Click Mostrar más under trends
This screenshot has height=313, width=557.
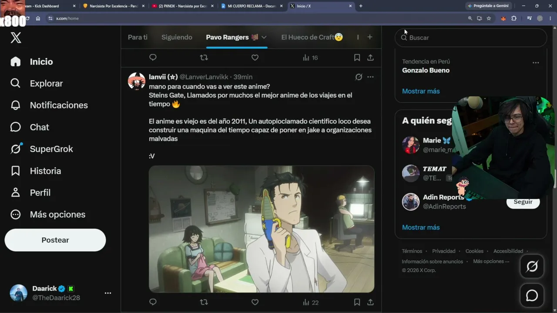click(421, 91)
